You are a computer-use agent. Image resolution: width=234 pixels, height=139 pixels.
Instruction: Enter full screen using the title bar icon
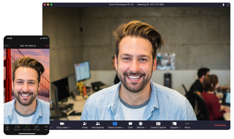[228, 5]
